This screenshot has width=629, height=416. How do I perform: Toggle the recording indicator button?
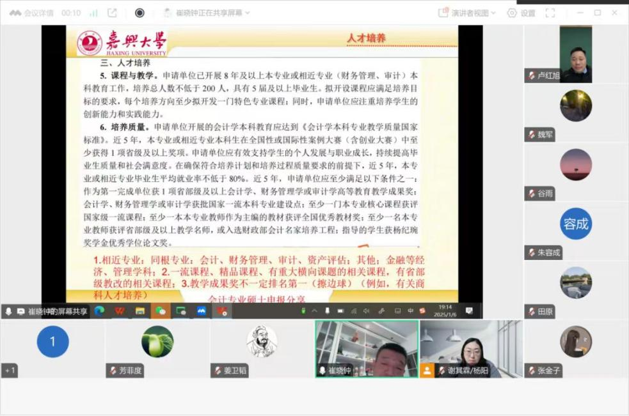pyautogui.click(x=139, y=13)
